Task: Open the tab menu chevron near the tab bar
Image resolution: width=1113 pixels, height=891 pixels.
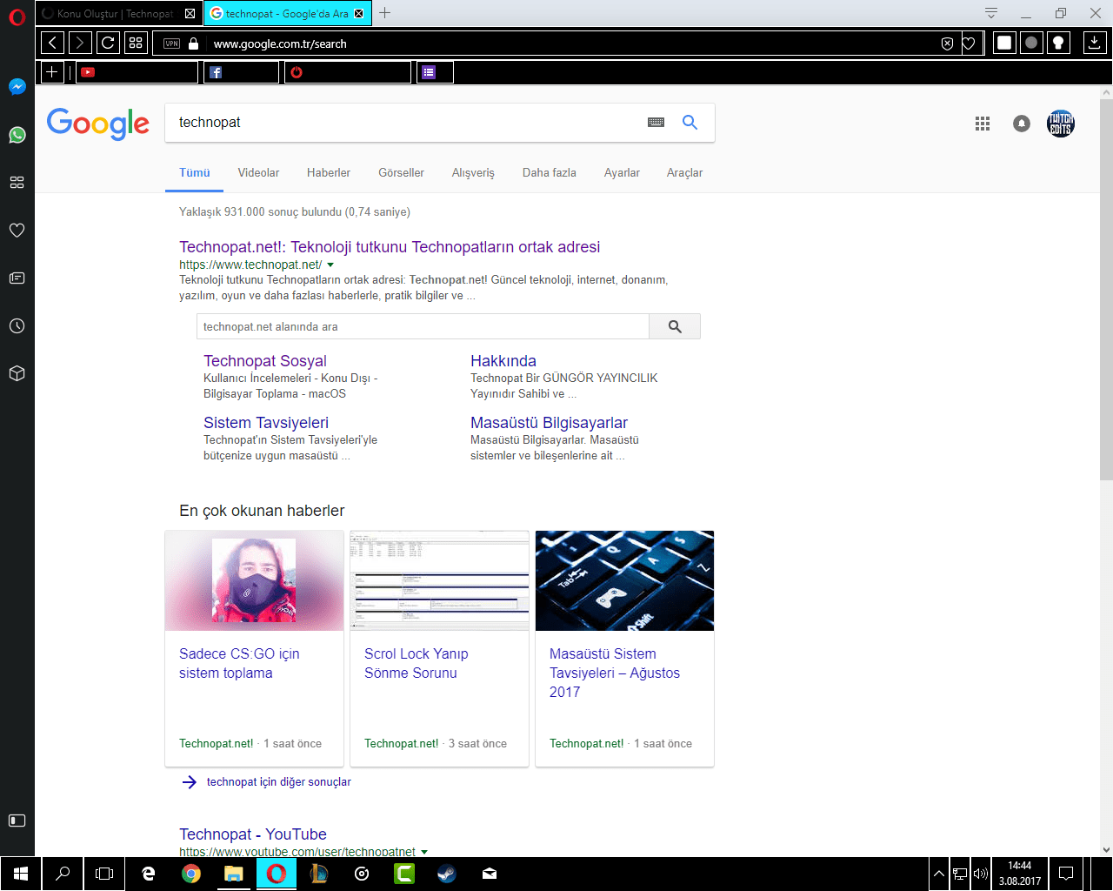Action: [x=990, y=13]
